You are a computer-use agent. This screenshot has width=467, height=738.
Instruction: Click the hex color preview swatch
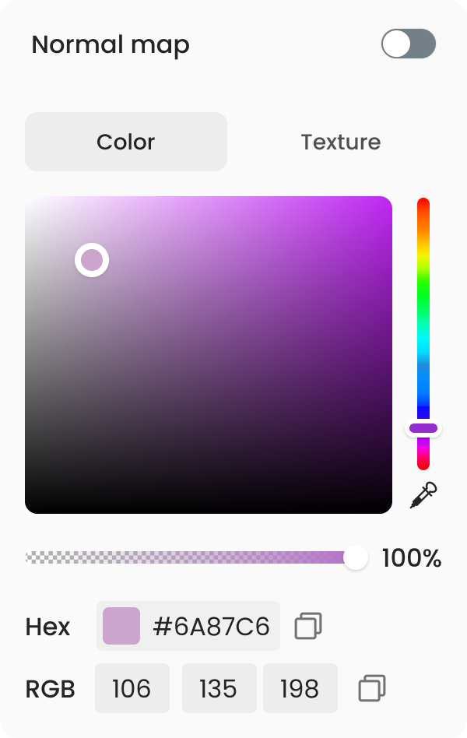(121, 626)
